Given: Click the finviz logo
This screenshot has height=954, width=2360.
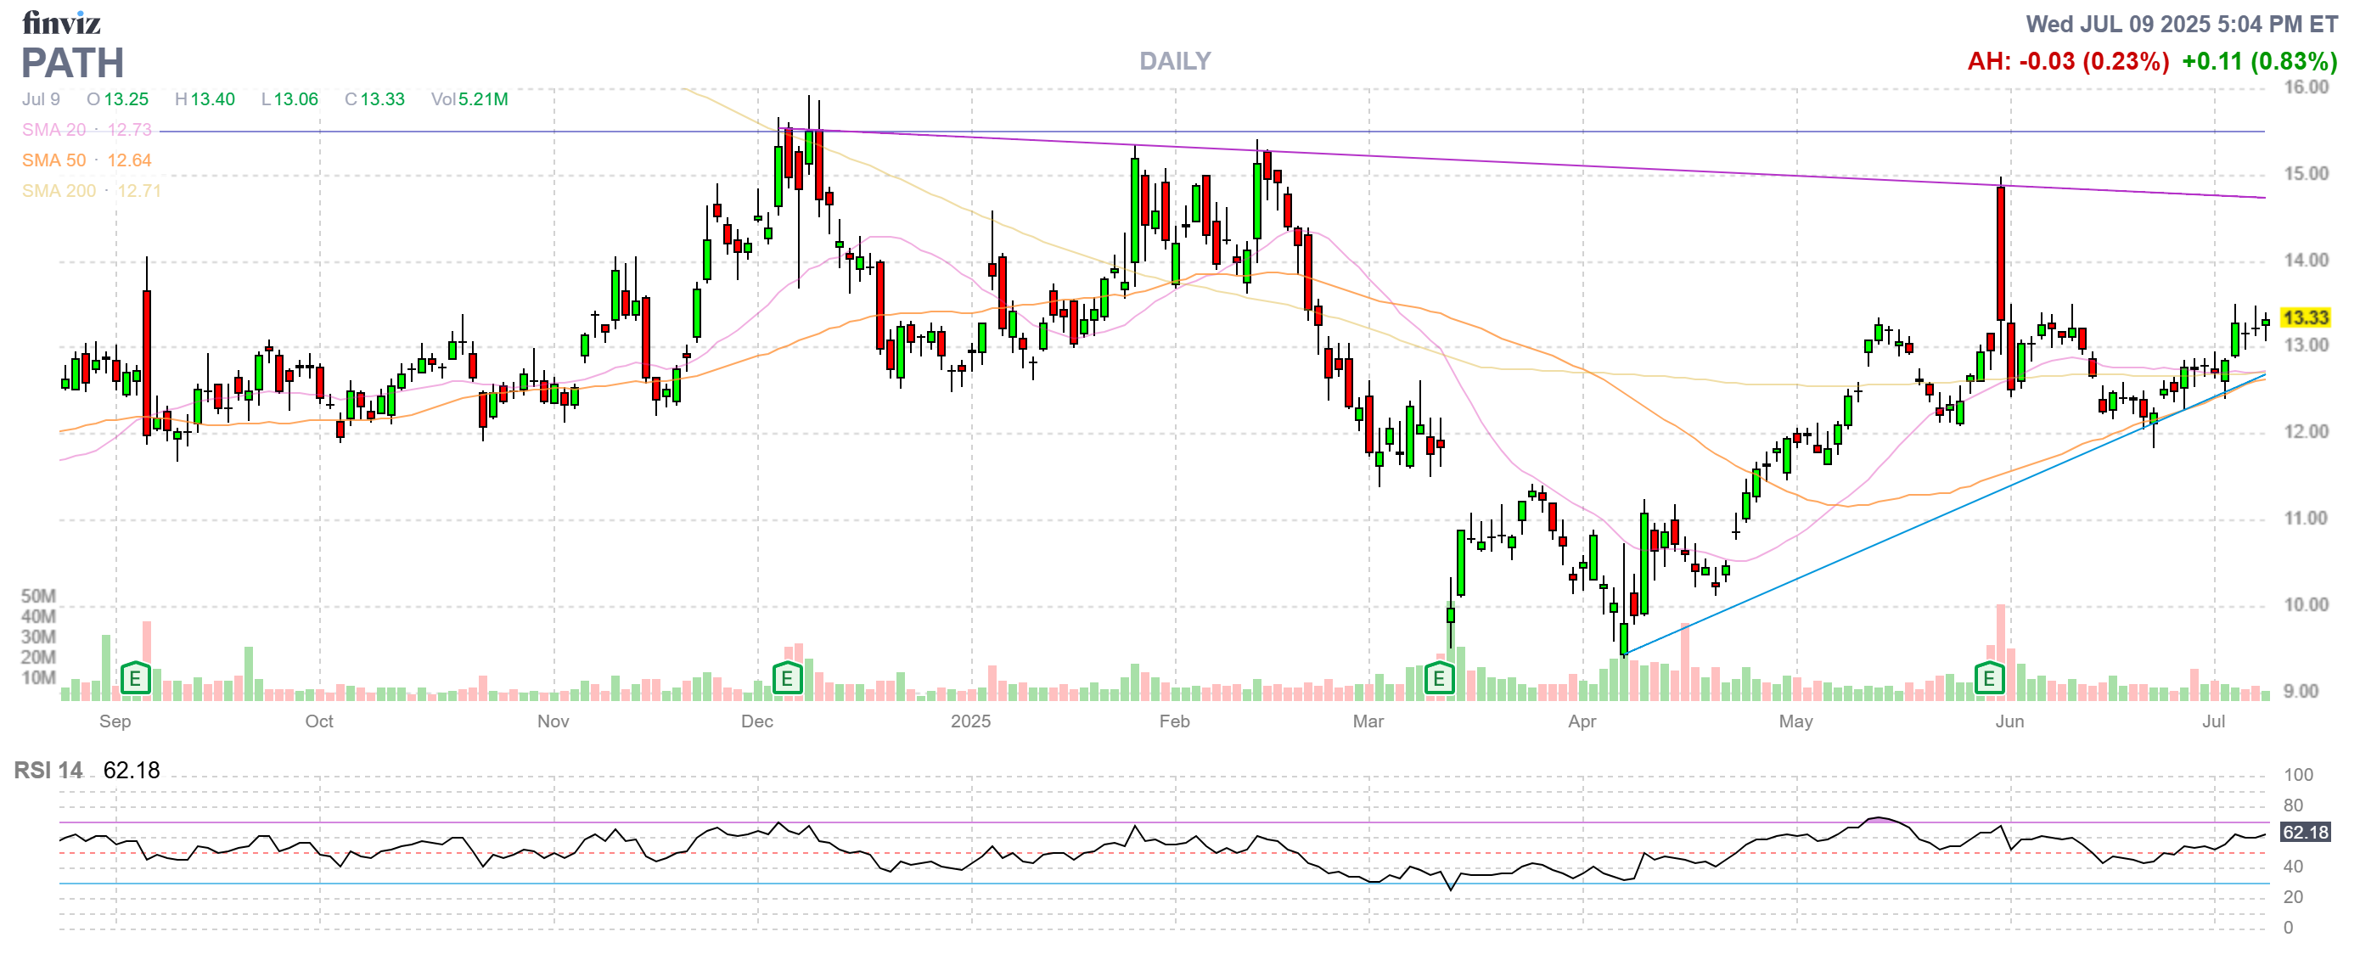Looking at the screenshot, I should (x=60, y=22).
